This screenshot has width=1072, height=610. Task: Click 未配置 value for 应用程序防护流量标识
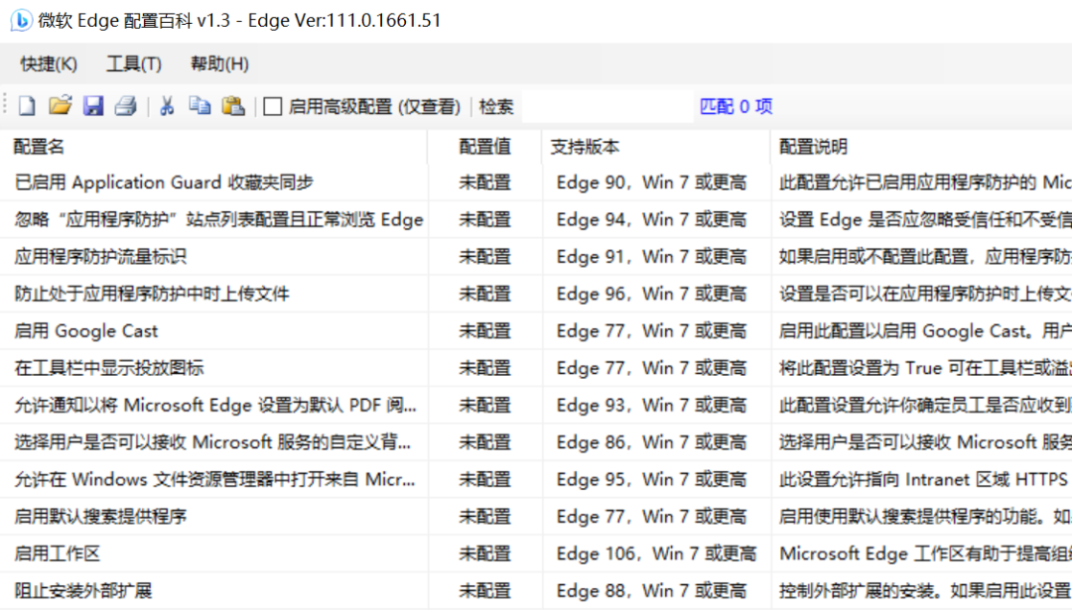(484, 256)
